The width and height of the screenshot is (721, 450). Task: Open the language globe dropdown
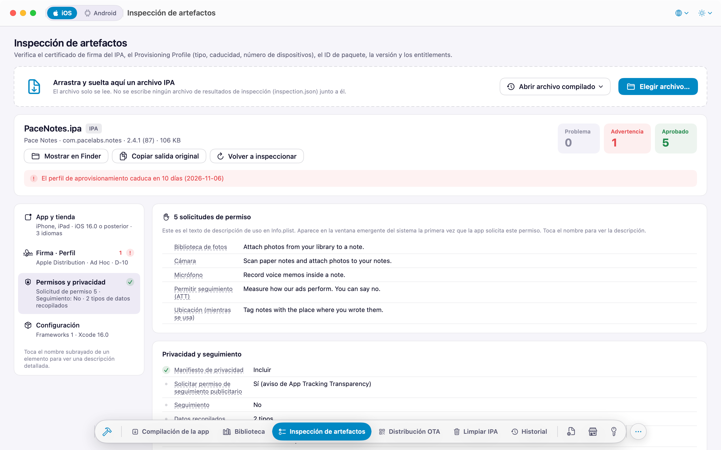pos(682,13)
